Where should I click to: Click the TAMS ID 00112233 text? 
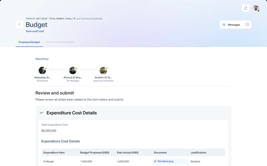click(36, 19)
